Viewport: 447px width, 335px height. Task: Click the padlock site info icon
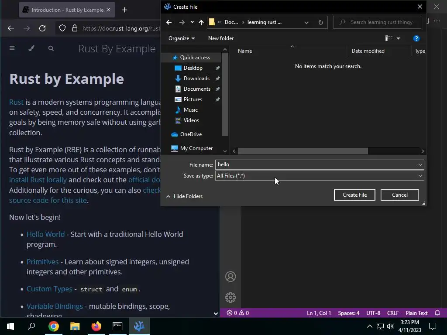point(75,28)
